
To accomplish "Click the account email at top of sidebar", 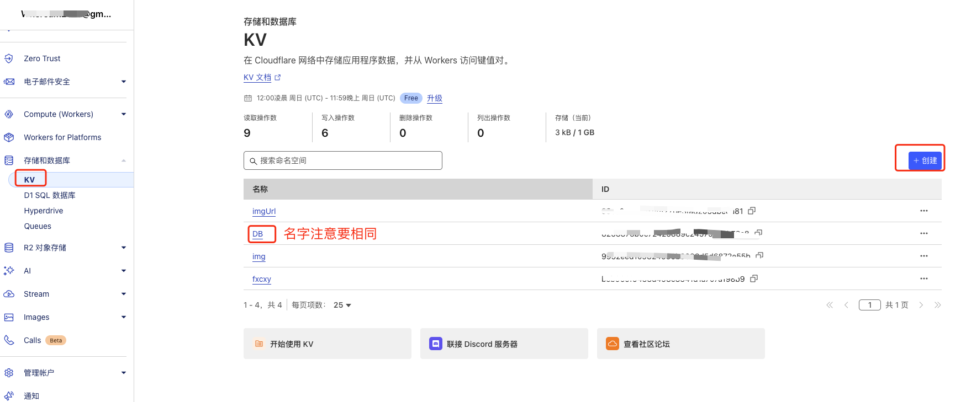I will 66,14.
